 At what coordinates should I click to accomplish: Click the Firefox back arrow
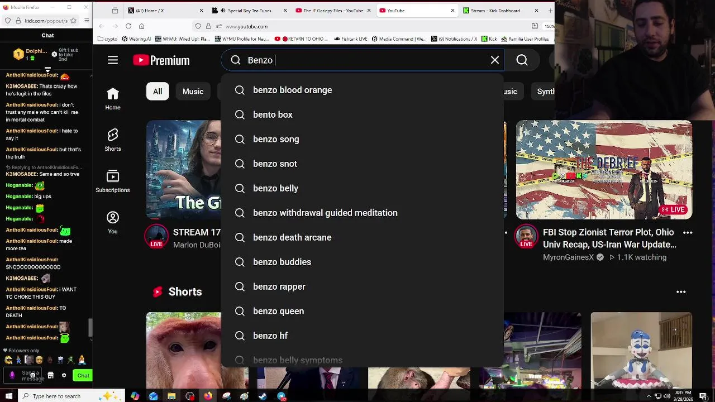(102, 26)
